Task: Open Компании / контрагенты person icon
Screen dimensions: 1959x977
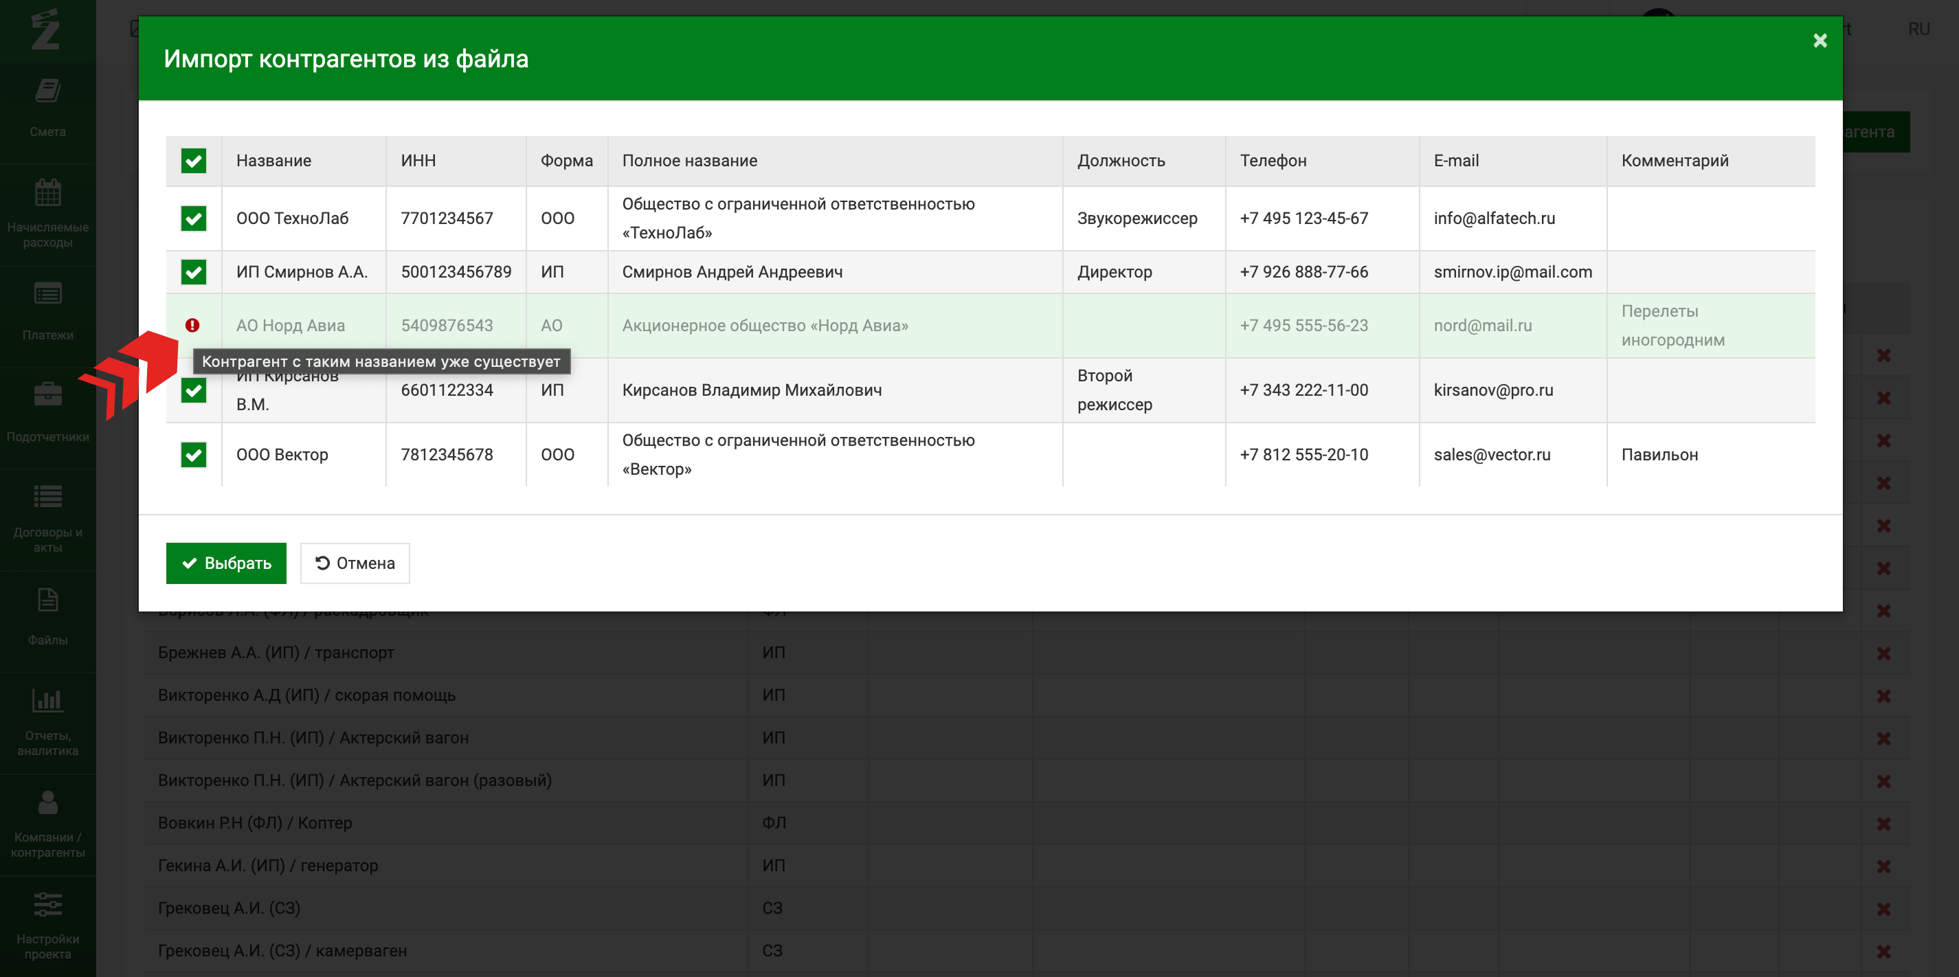Action: pos(48,802)
